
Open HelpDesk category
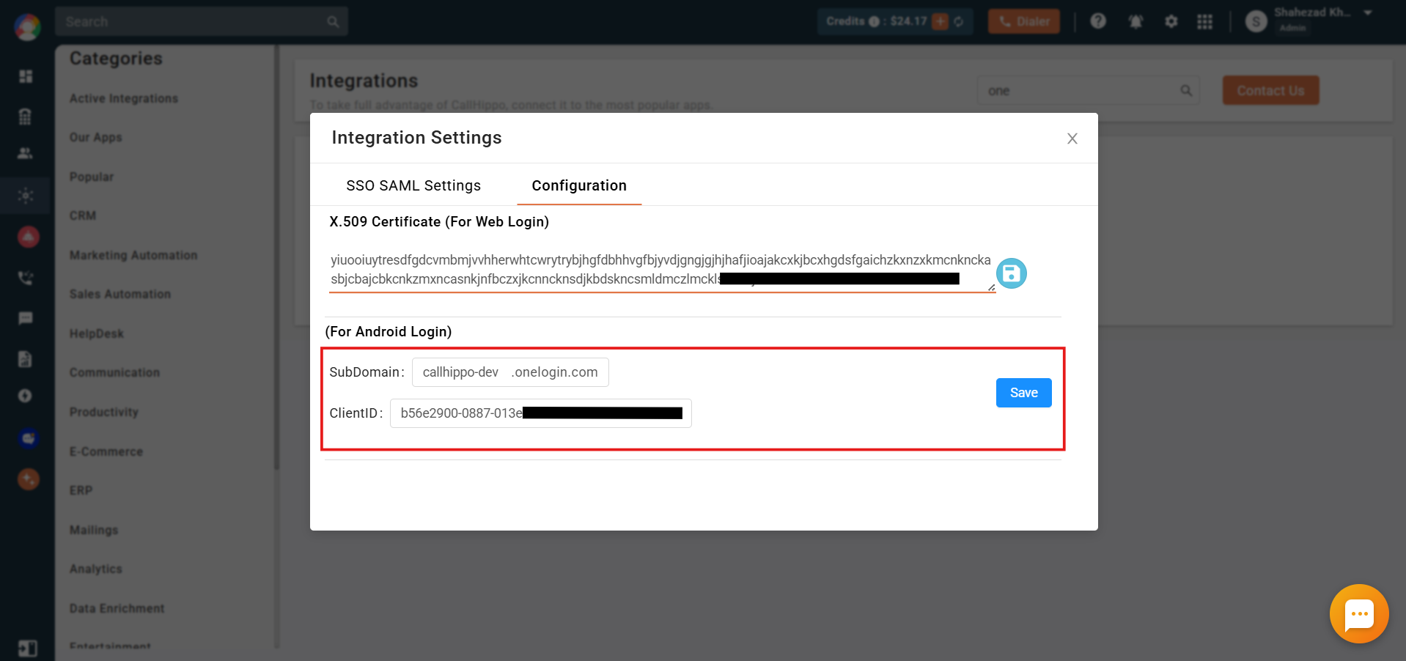97,333
